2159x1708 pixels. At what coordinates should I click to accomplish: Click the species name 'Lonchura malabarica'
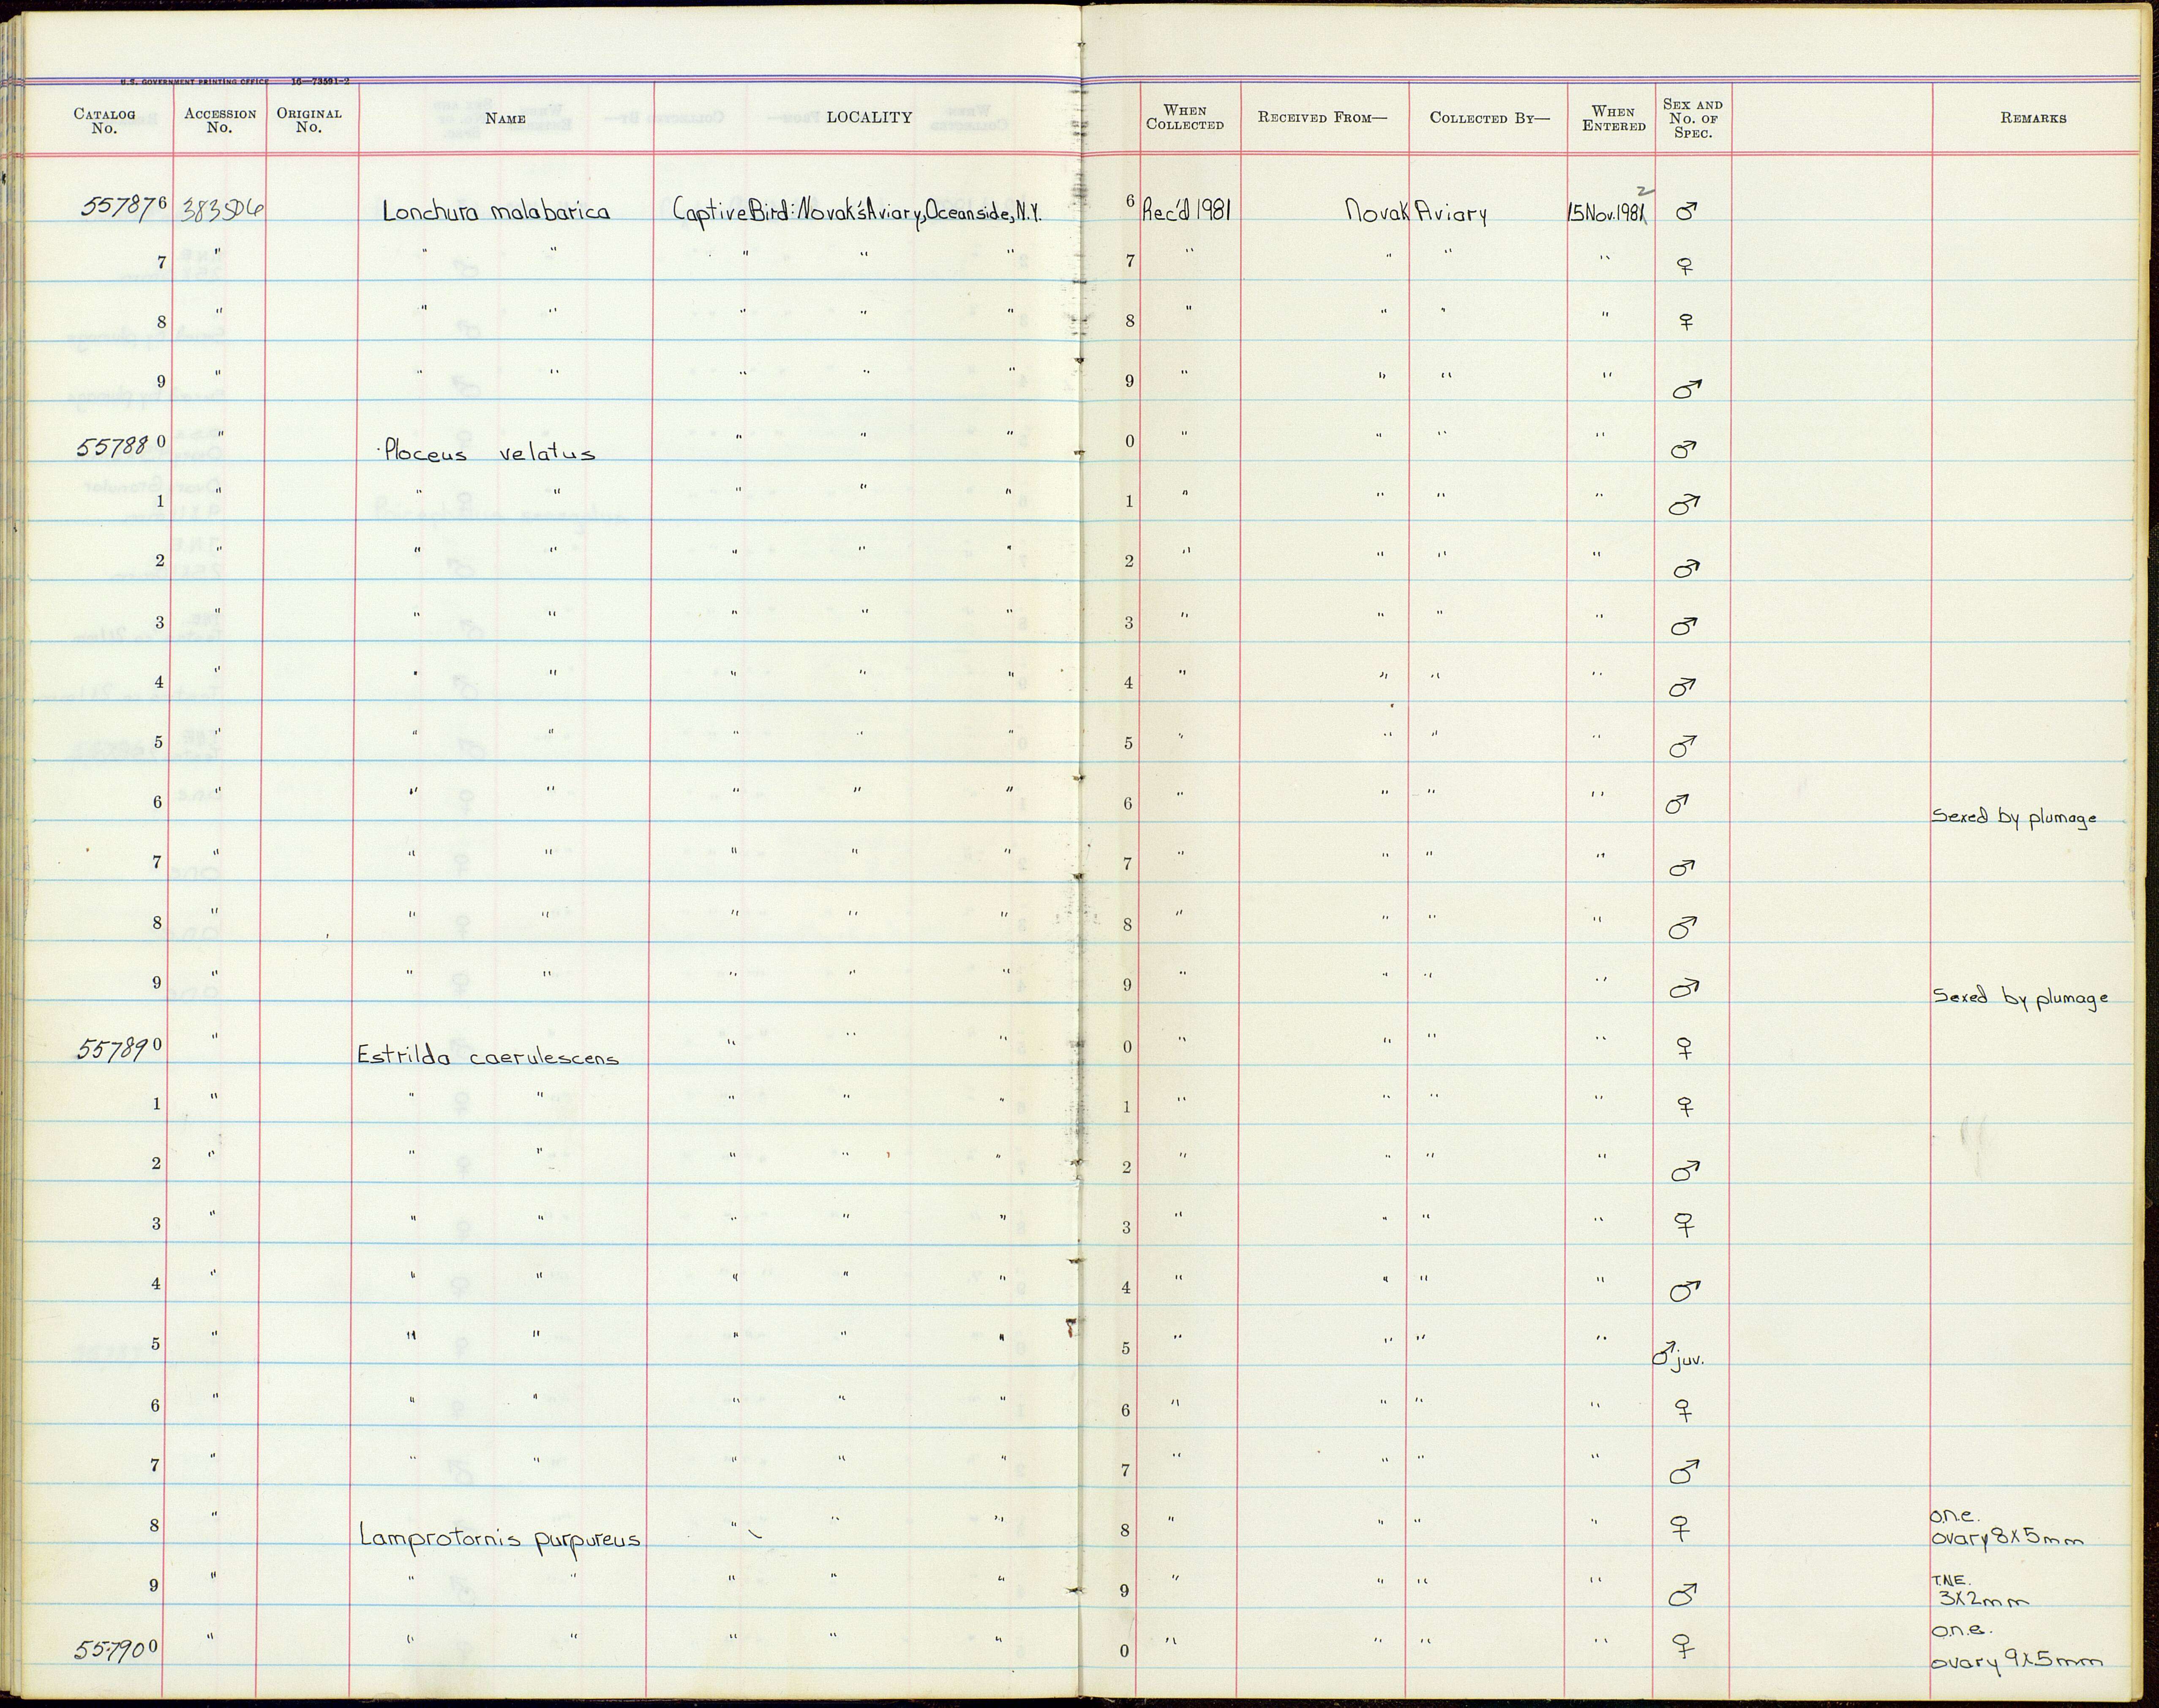coord(496,211)
